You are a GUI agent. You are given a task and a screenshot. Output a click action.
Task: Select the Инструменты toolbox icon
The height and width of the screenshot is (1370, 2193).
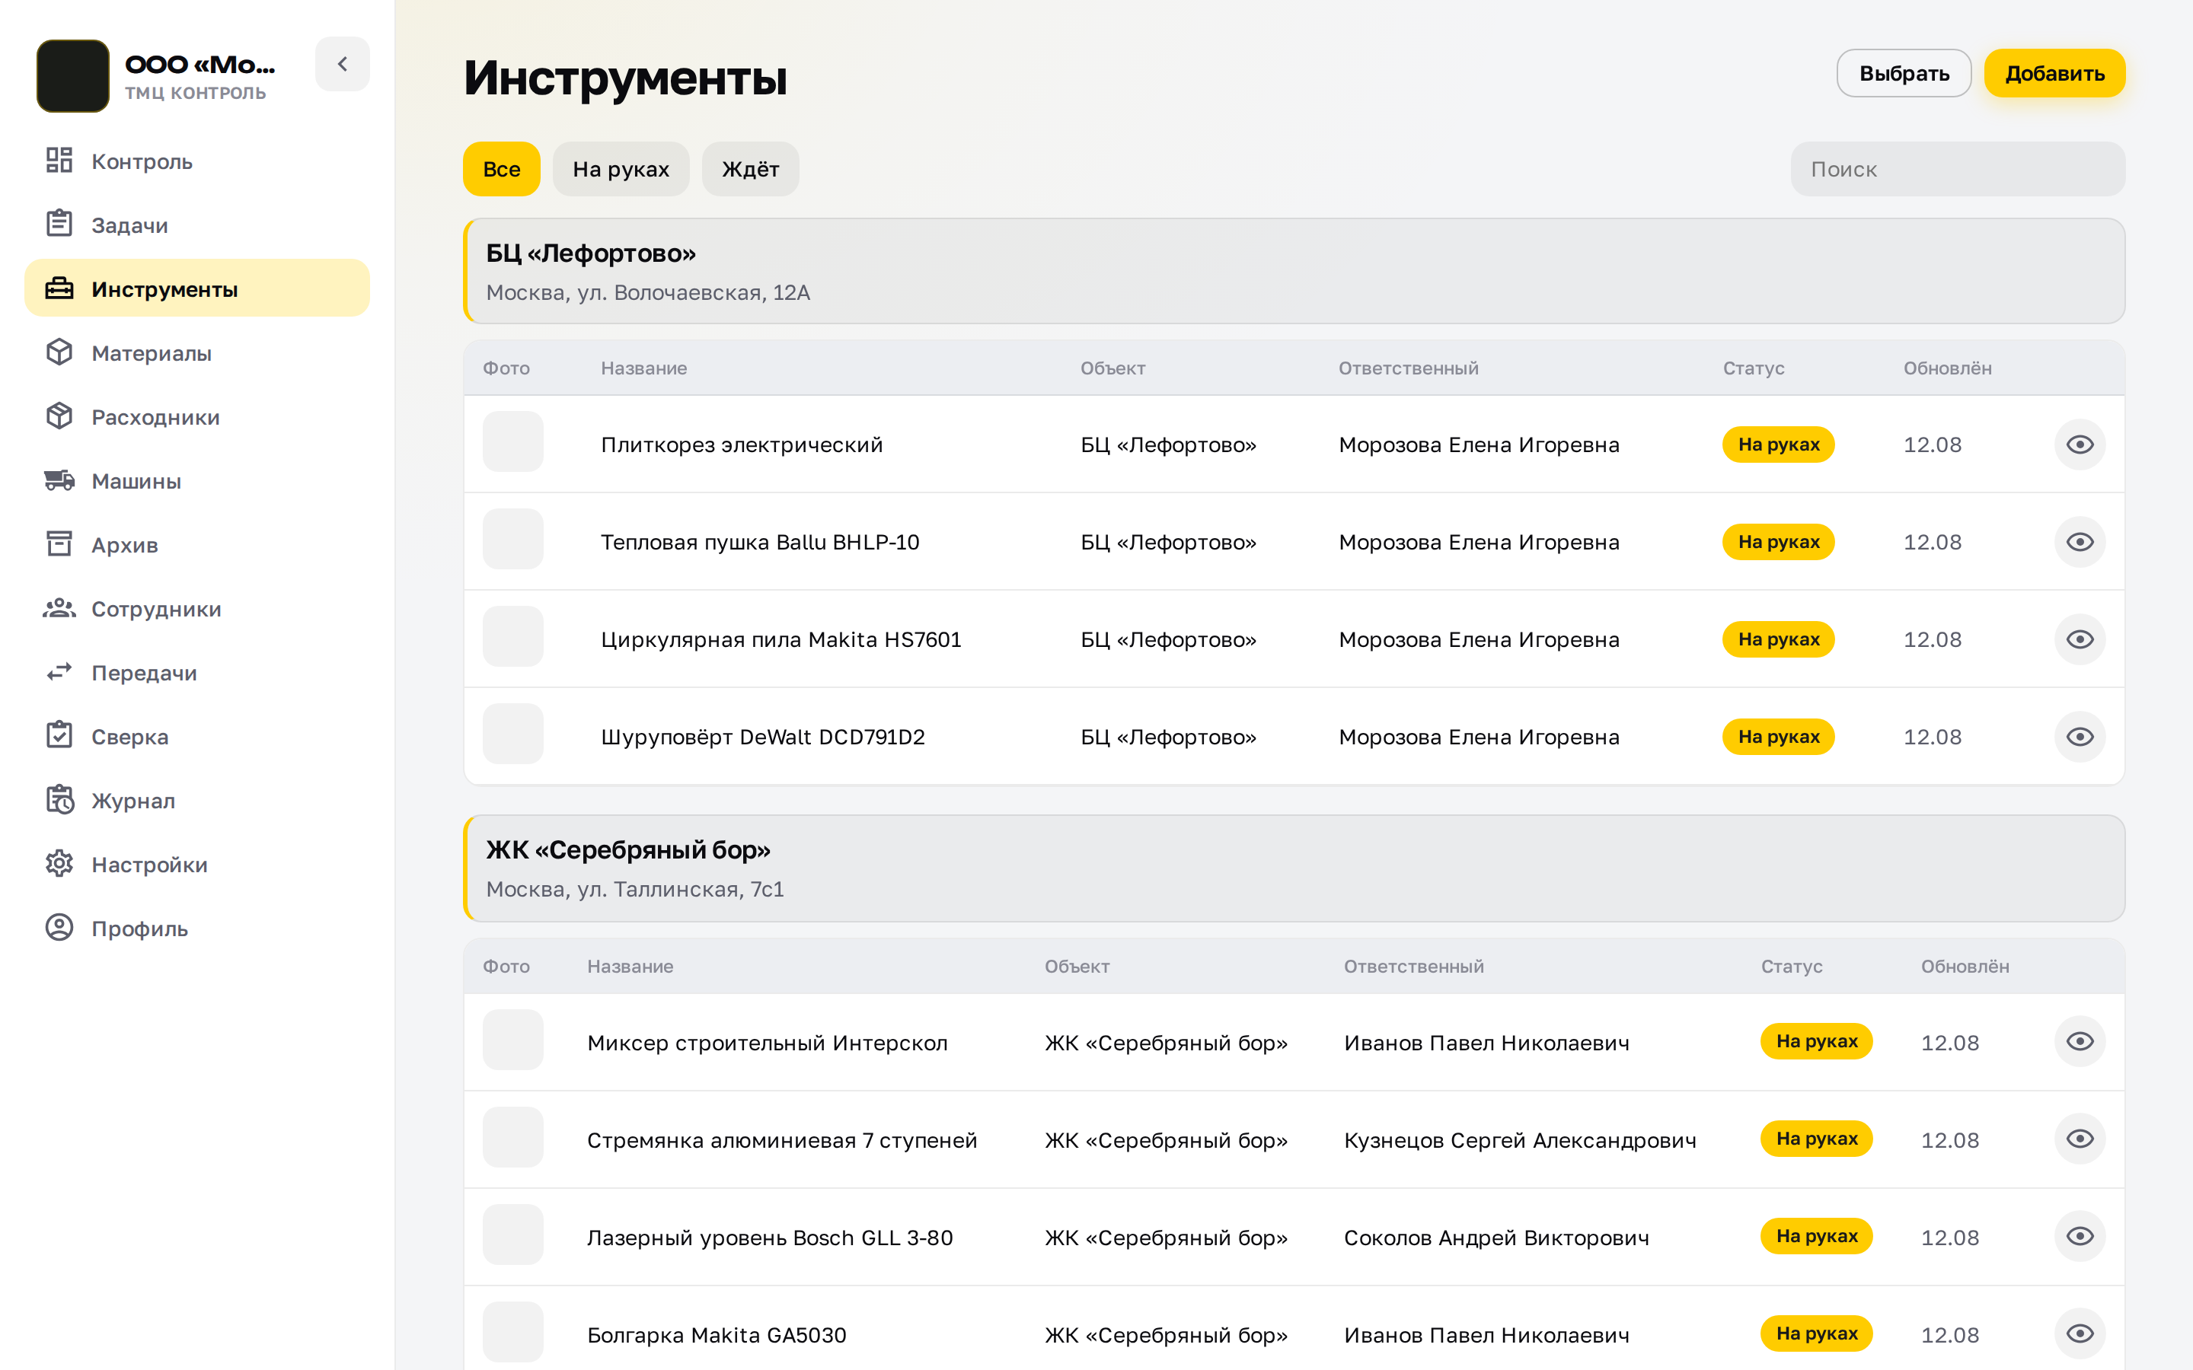(59, 289)
